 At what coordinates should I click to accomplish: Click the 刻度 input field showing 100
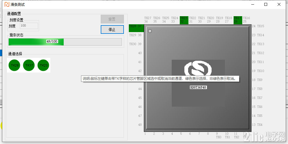click(x=29, y=26)
